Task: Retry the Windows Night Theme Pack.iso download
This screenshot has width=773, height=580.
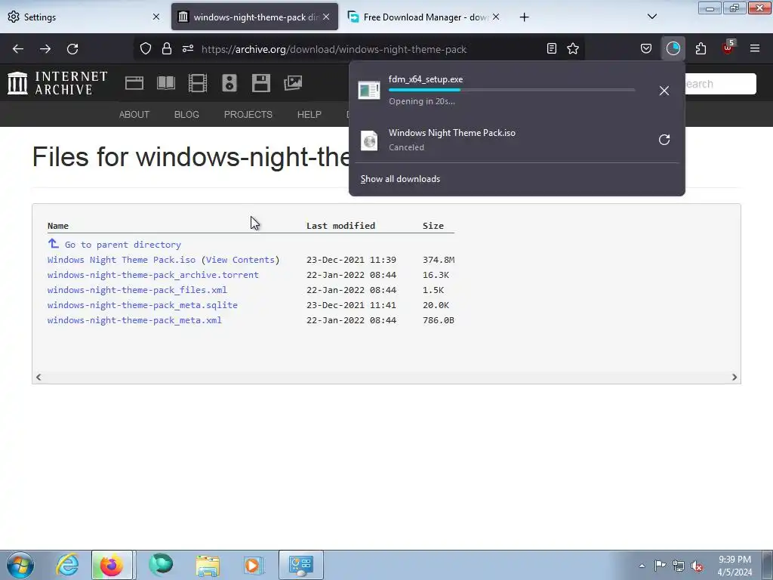Action: 664,140
